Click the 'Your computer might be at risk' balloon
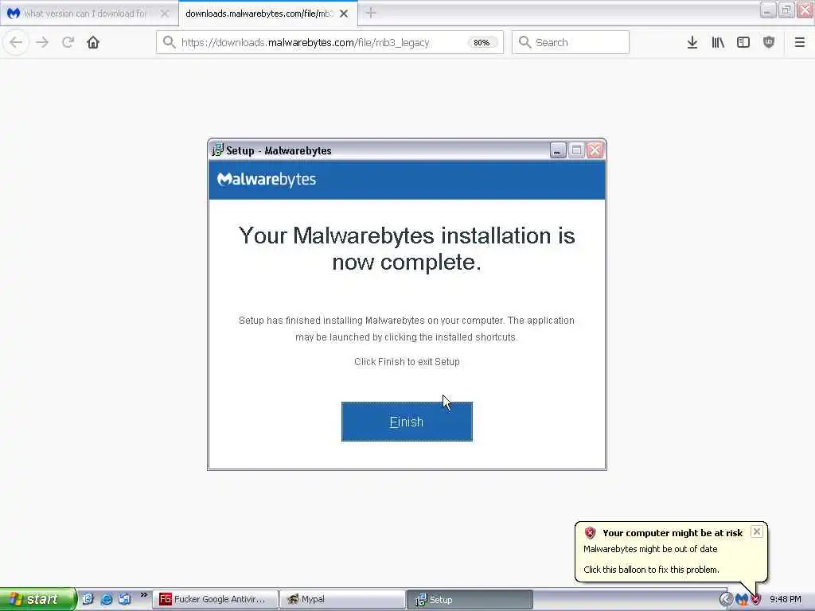This screenshot has width=815, height=611. point(670,551)
